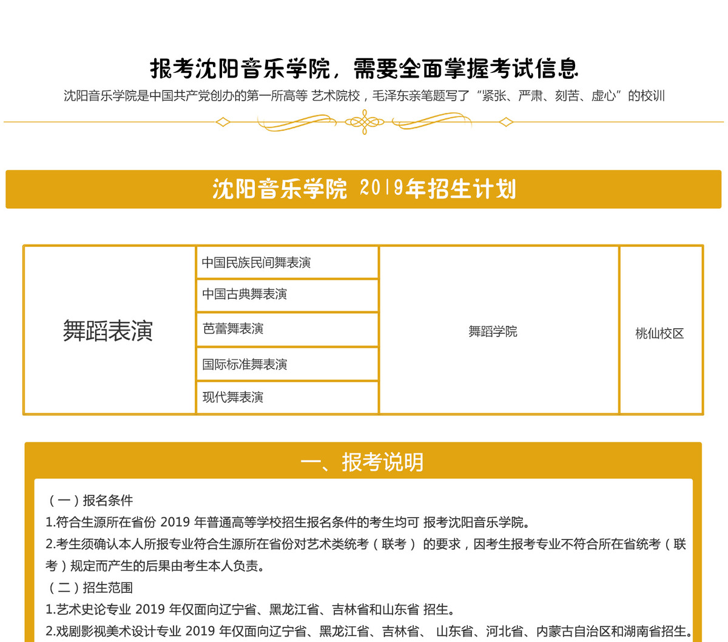728x642 pixels.
Task: Select the 舞蹈表演 table cell
Action: [109, 331]
